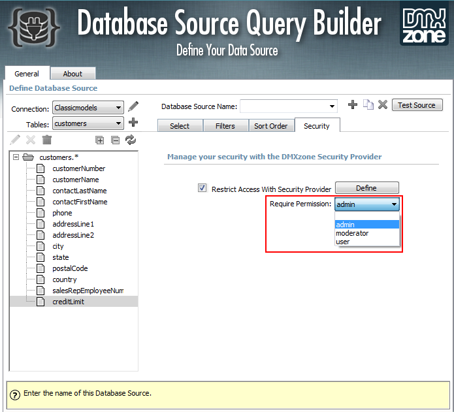Click the document icon beside creditLimit
Viewport: 454px width, 412px height.
pyautogui.click(x=41, y=302)
